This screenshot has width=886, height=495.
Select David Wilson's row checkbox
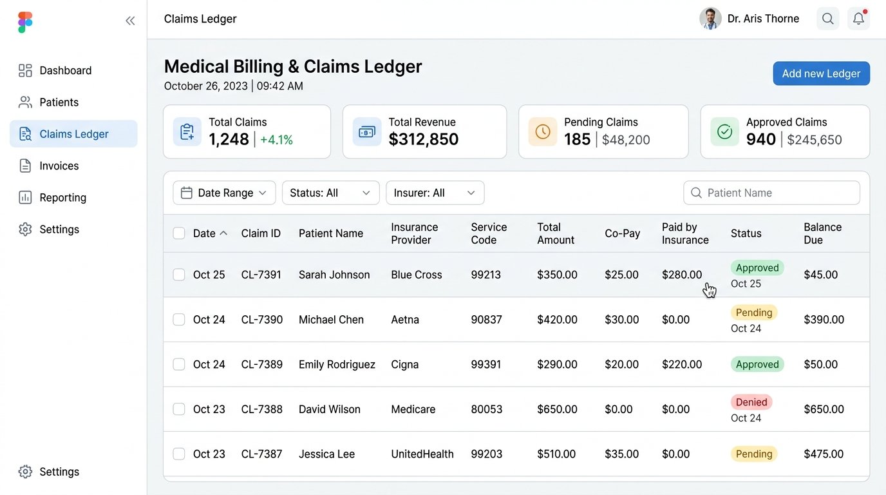pyautogui.click(x=179, y=409)
